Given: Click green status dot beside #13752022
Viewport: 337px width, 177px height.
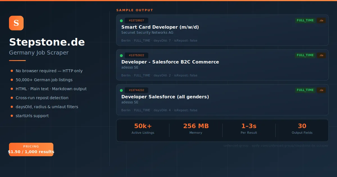Looking at the screenshot, I should tap(121, 56).
